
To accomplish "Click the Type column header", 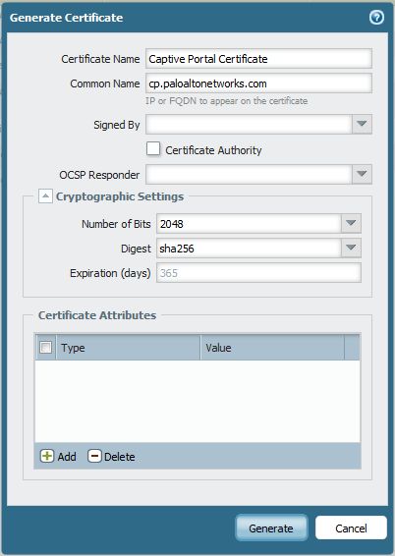I will coord(128,348).
